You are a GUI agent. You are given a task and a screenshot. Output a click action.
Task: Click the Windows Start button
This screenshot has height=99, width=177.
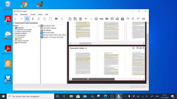[3, 96]
